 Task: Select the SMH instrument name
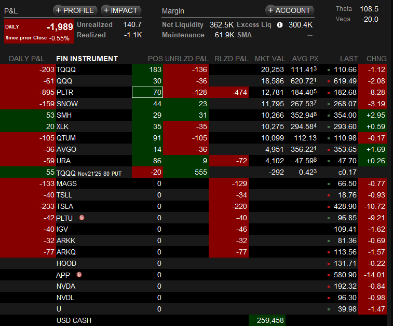coord(64,116)
